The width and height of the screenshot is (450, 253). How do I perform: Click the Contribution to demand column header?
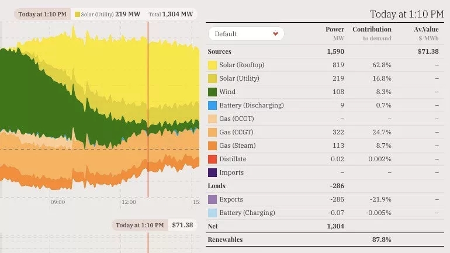372,33
